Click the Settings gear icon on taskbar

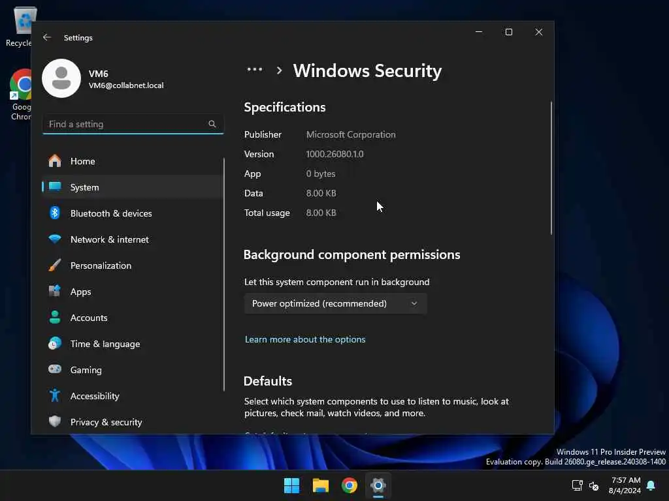(378, 485)
